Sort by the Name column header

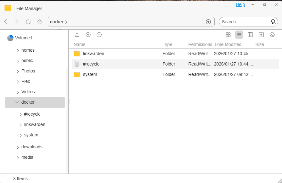coord(80,44)
